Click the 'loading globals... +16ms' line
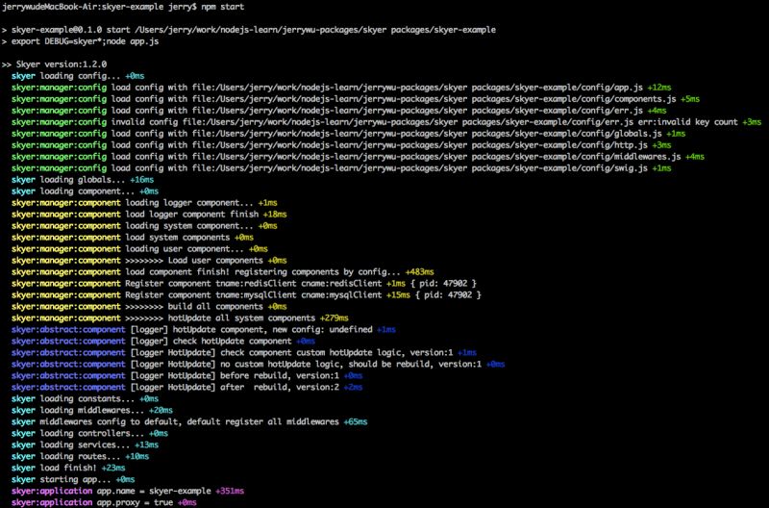 tap(83, 180)
